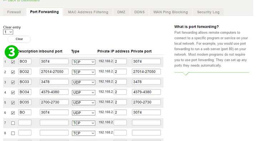Click private port field 2700-2730

point(146,102)
